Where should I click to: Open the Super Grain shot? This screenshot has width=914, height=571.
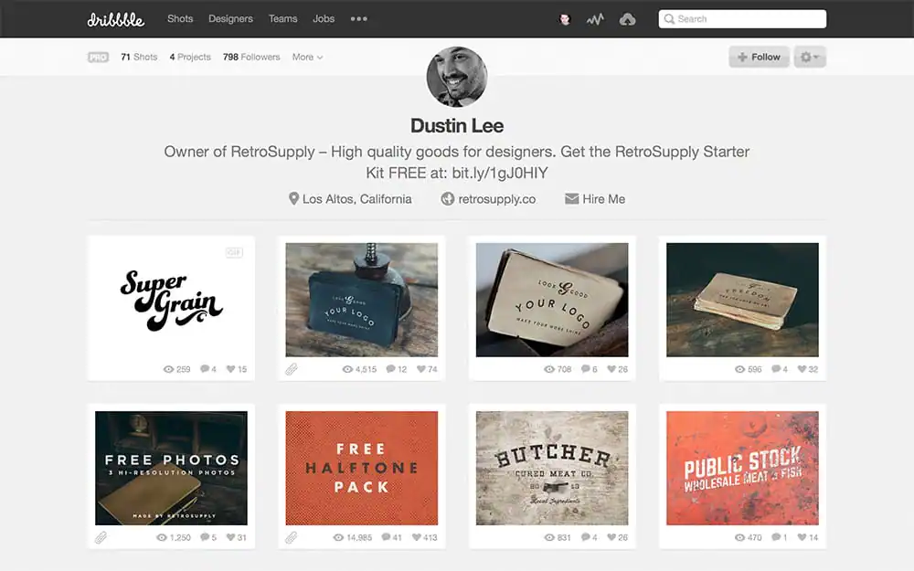[171, 300]
